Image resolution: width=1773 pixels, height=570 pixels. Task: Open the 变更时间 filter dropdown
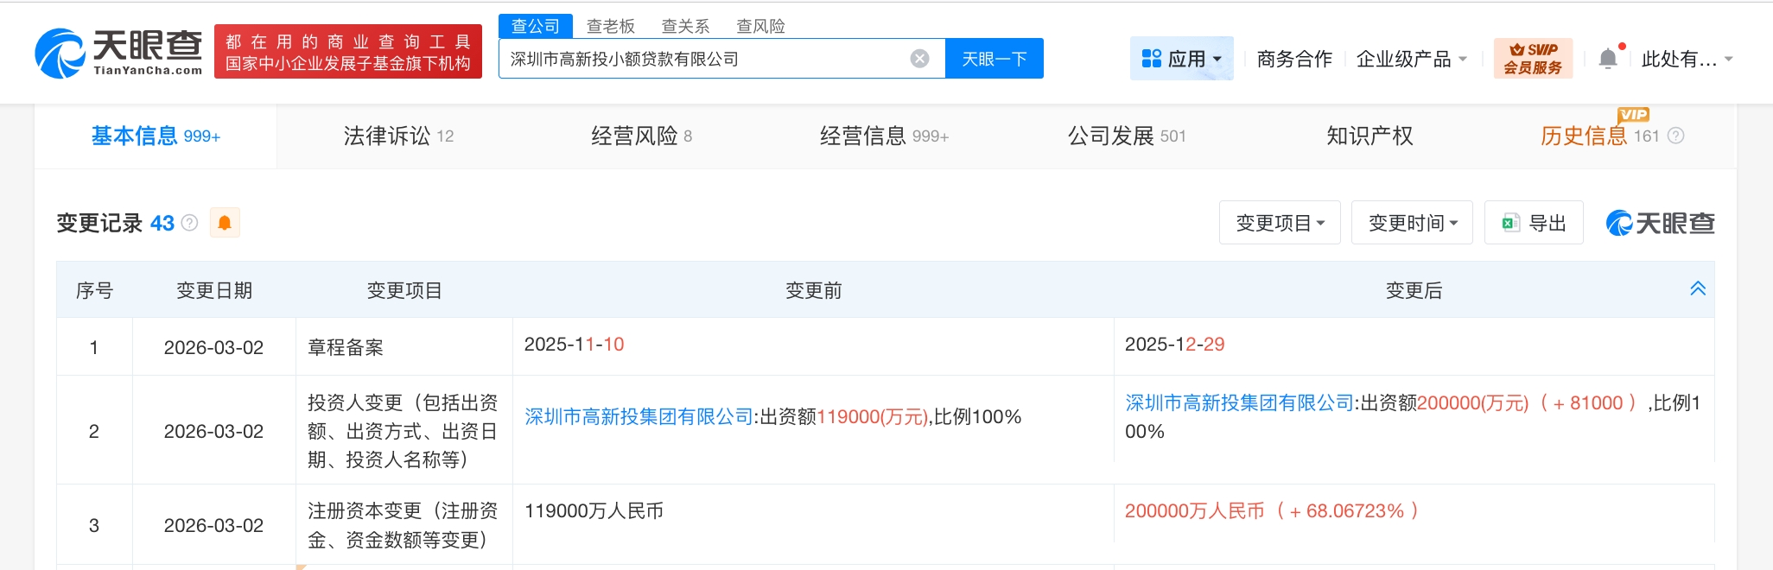(1411, 223)
